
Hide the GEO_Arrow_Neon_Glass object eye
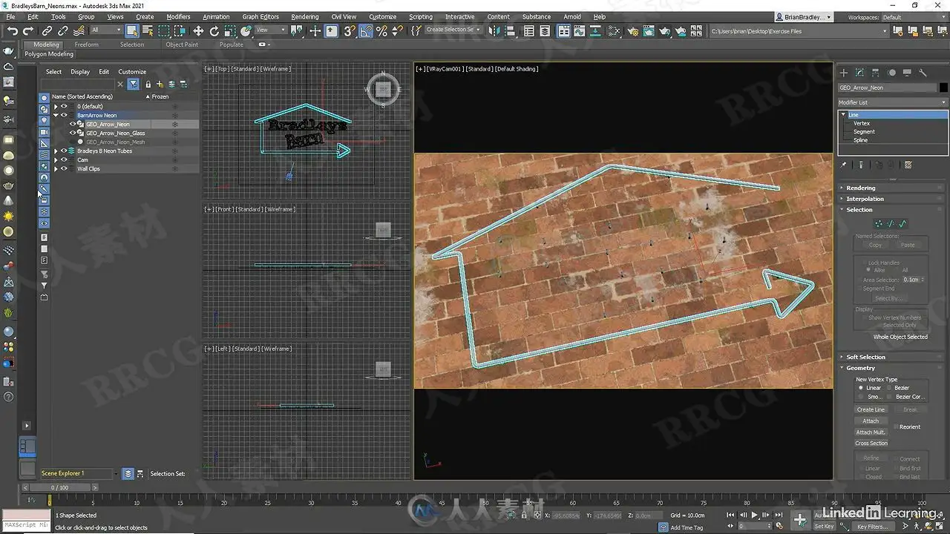(73, 133)
